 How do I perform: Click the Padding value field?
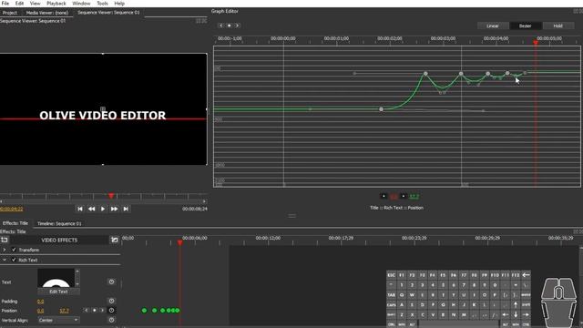click(40, 302)
